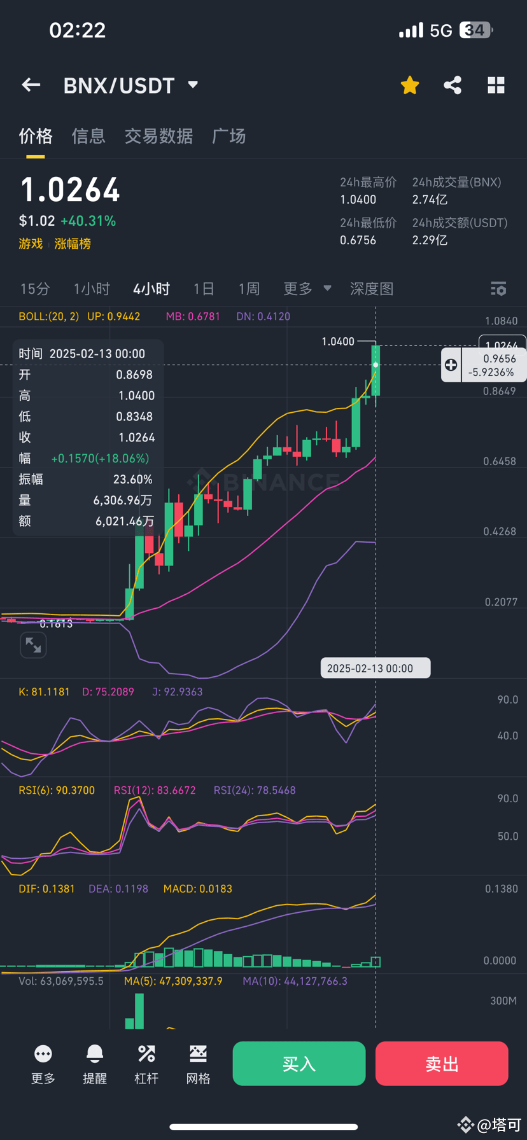Tap the 1.0400 high price chart label
This screenshot has height=1140, width=527.
click(x=338, y=342)
